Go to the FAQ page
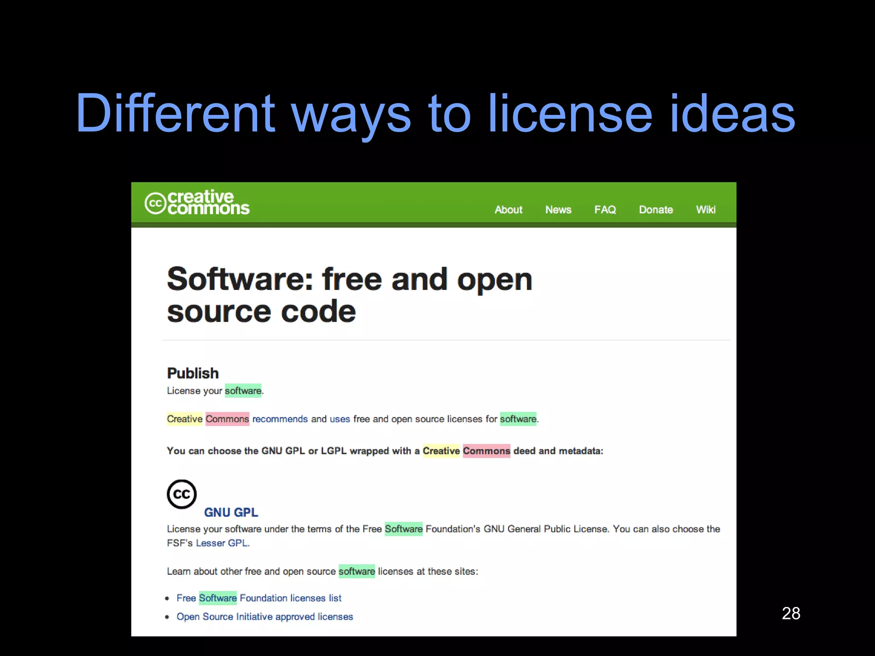 [605, 210]
